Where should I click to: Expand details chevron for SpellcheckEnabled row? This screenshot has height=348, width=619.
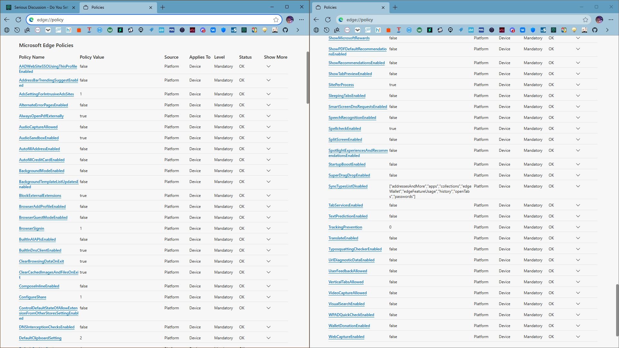click(578, 129)
